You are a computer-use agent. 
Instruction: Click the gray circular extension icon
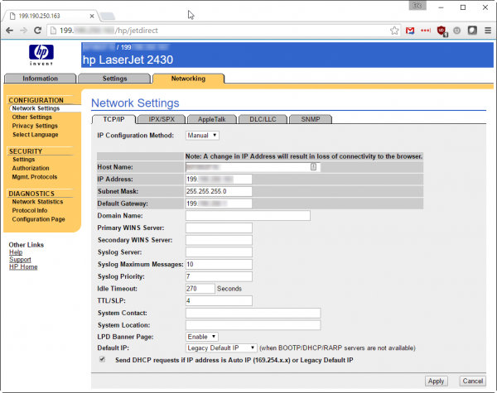(x=456, y=31)
